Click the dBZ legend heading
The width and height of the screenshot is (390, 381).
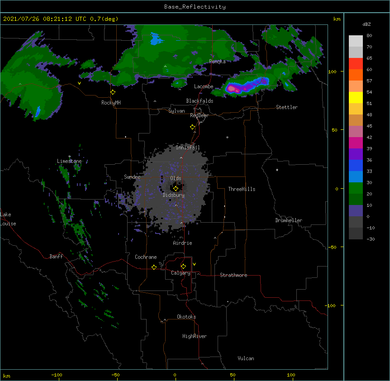point(366,24)
